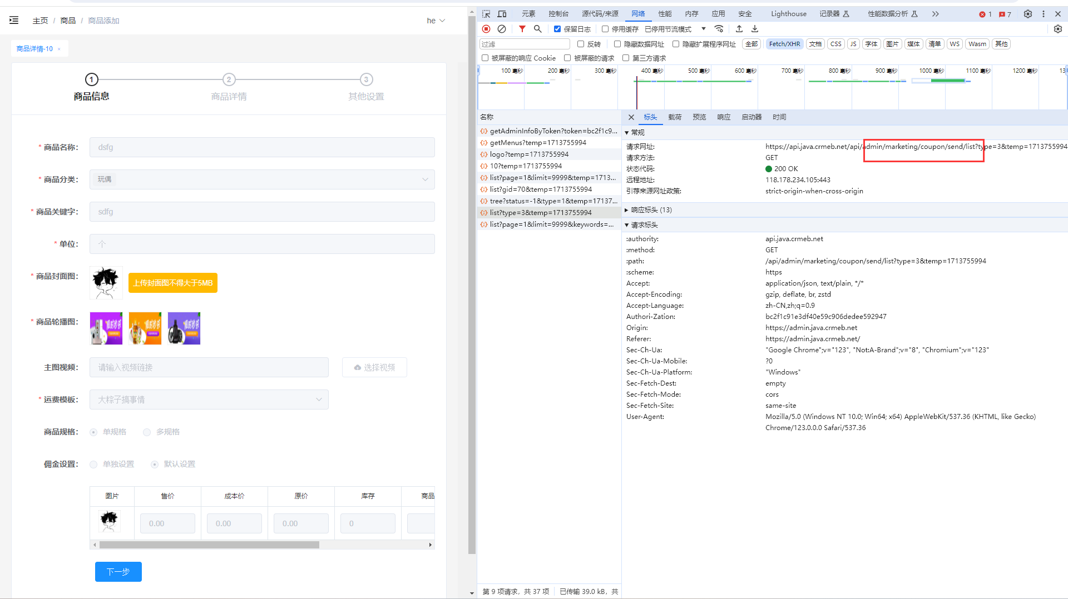Click 选择视频 button

coord(374,367)
